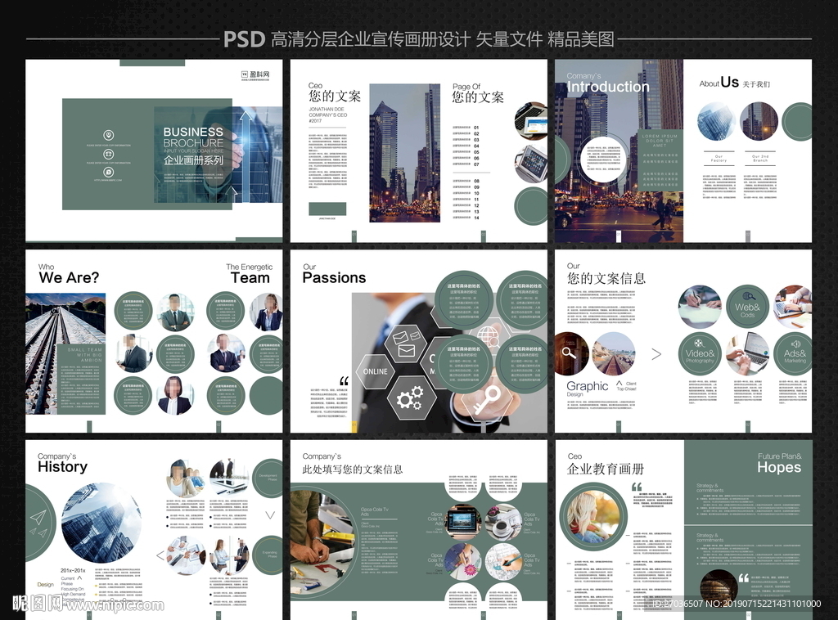Click the Introduction heading
This screenshot has height=620, width=838.
pyautogui.click(x=608, y=87)
